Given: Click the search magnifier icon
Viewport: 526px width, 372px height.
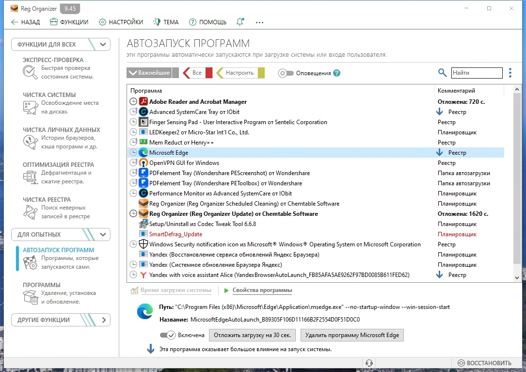Looking at the screenshot, I should [x=442, y=73].
